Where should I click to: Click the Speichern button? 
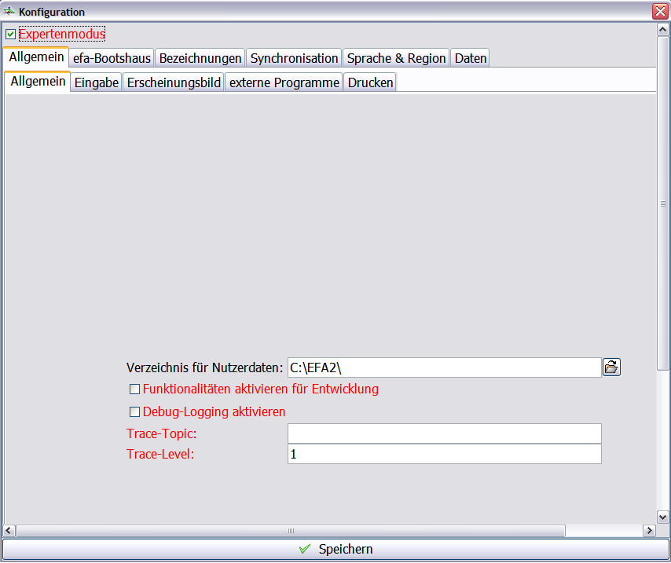[x=335, y=550]
